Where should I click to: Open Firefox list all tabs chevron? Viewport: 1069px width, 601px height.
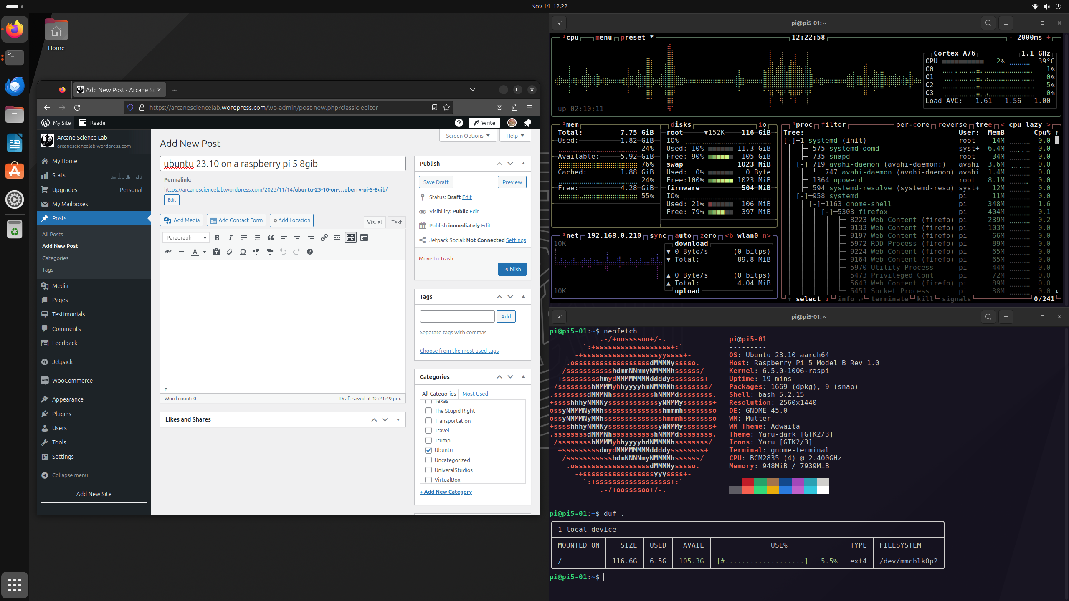473,90
